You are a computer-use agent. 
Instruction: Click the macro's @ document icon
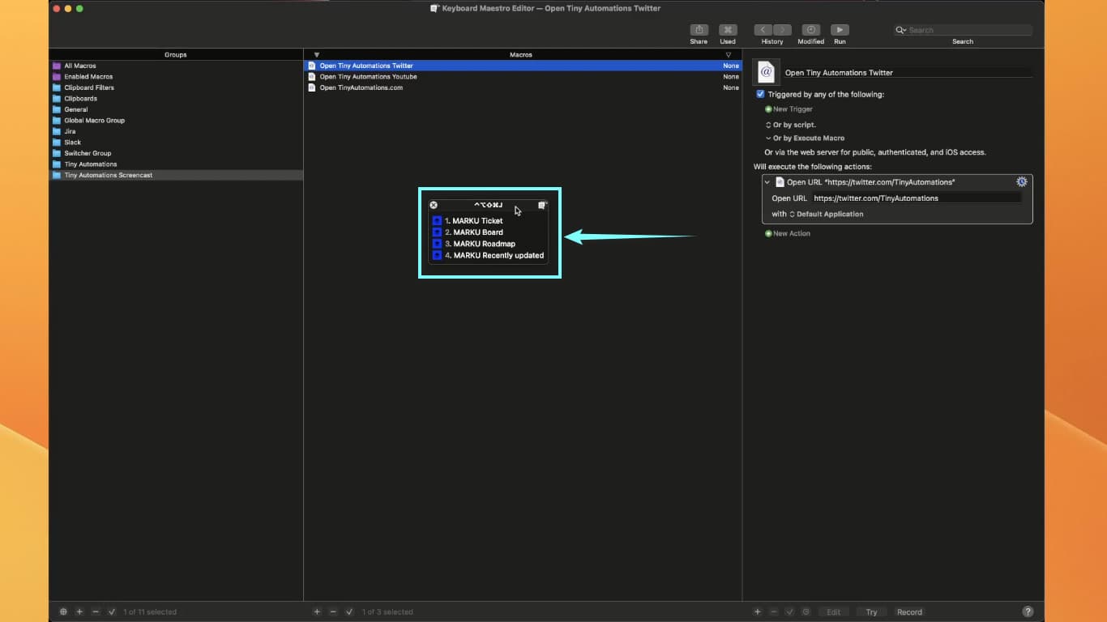[x=766, y=72]
